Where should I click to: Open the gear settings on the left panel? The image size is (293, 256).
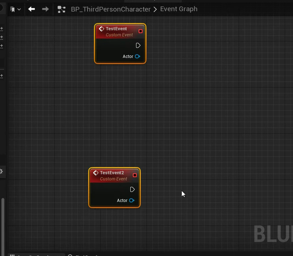pos(1,171)
